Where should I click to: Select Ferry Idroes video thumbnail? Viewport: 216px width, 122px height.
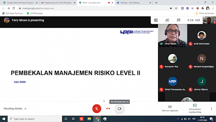[x=173, y=36]
